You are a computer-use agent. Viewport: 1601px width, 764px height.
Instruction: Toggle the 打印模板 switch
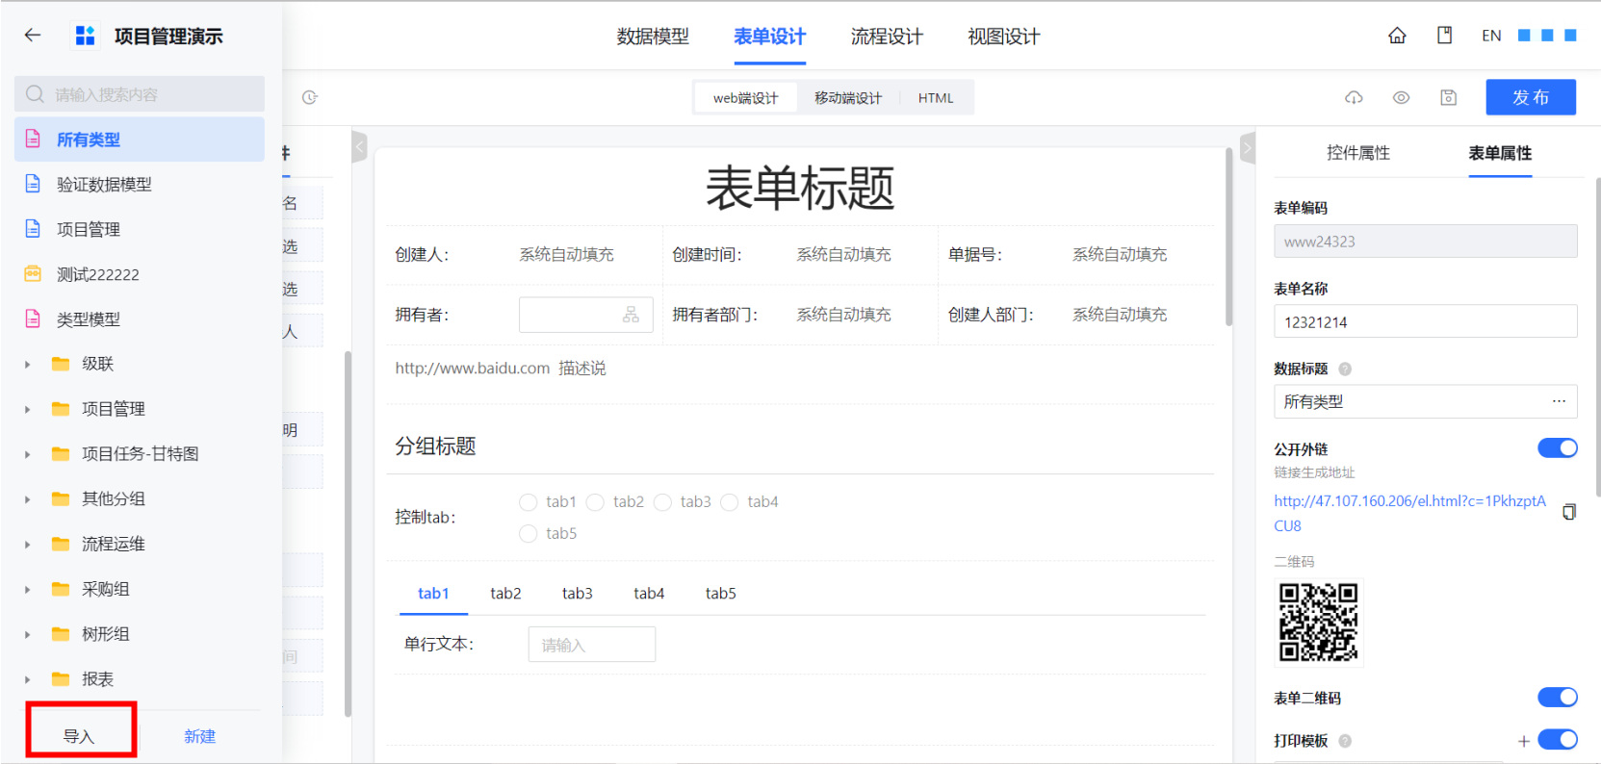[x=1557, y=739]
